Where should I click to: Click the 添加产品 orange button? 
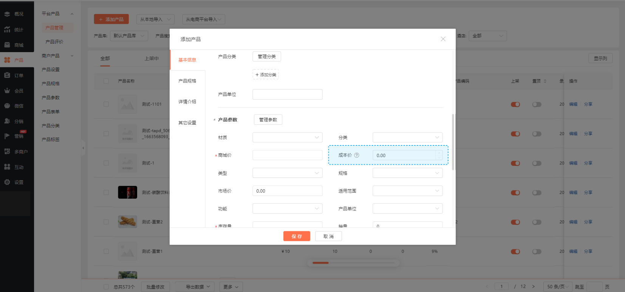pyautogui.click(x=111, y=19)
